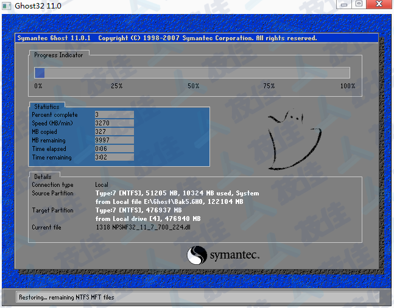The width and height of the screenshot is (394, 308).
Task: Click the Percent complete value 3
Action: pyautogui.click(x=114, y=115)
